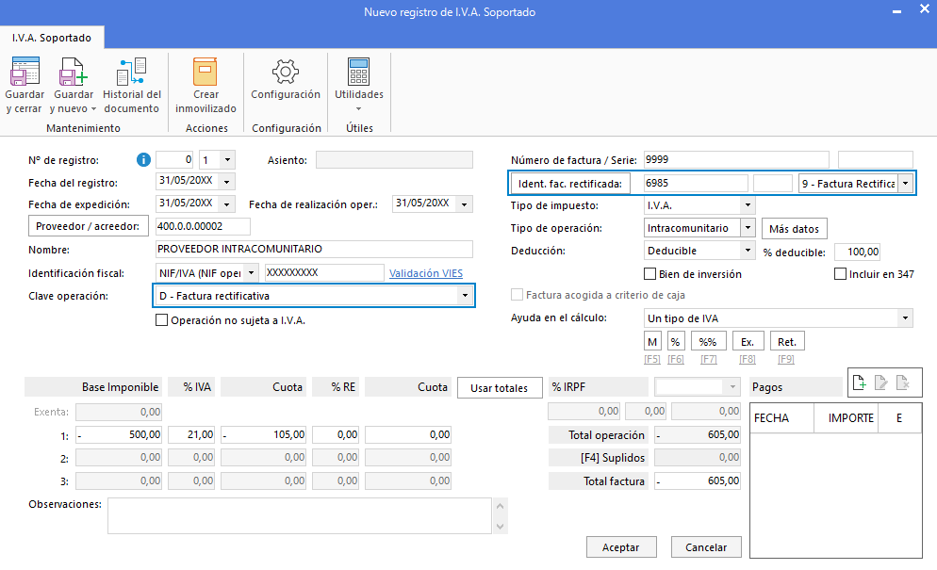Click the Guardar y cerrar icon
This screenshot has width=937, height=570.
tap(25, 72)
